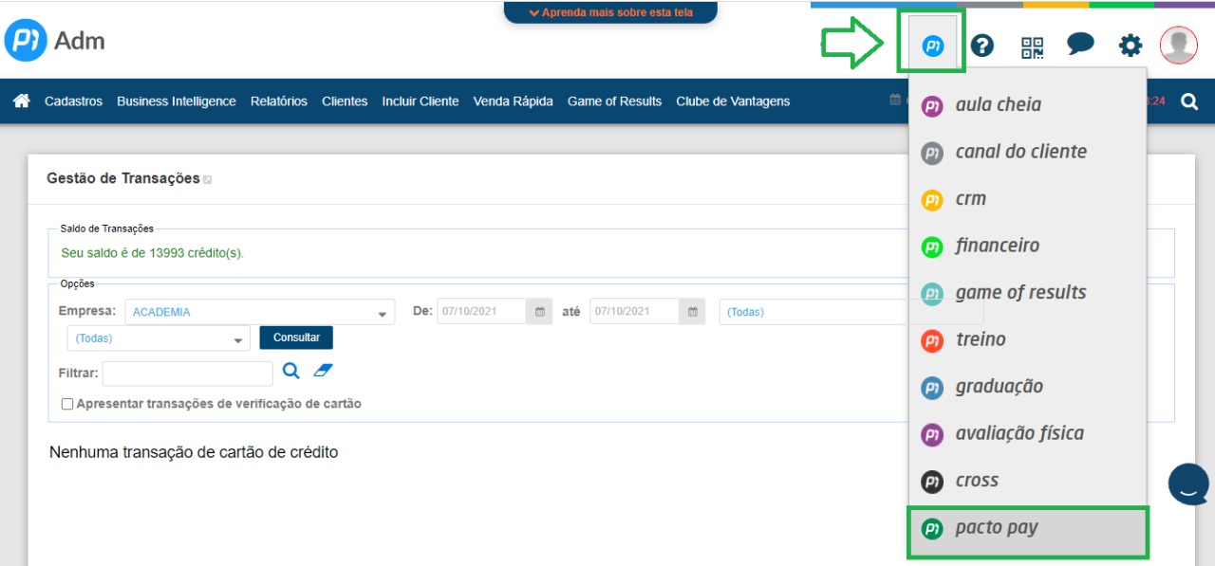Viewport: 1215px width, 566px height.
Task: Open the Pacto module switcher icon
Action: (932, 46)
